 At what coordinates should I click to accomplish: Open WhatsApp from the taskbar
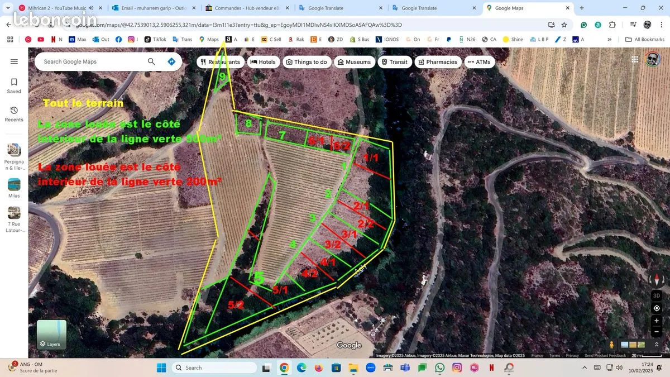point(439,368)
